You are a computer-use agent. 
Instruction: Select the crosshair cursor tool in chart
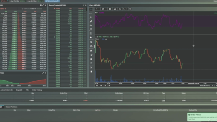pyautogui.click(x=91, y=9)
